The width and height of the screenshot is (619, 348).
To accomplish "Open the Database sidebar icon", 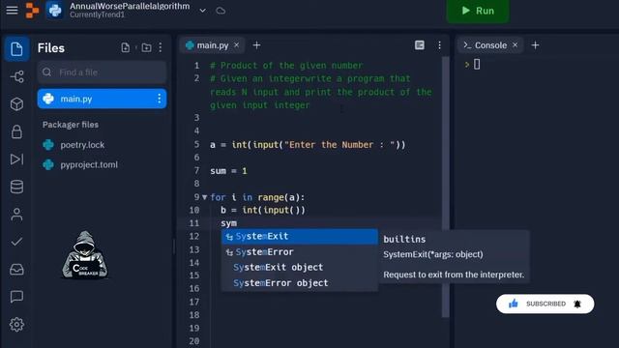I will tap(16, 187).
